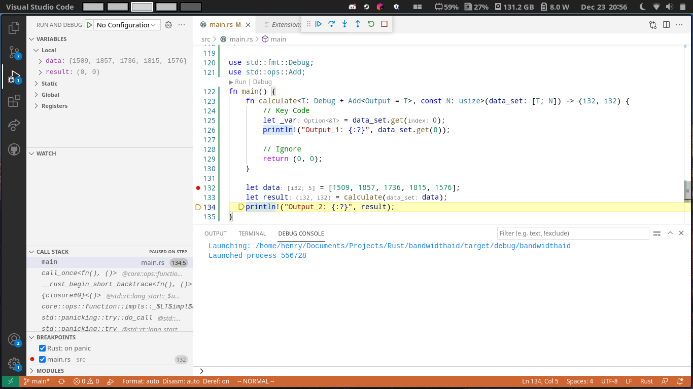Stop the debugger
This screenshot has height=389, width=693.
[384, 24]
